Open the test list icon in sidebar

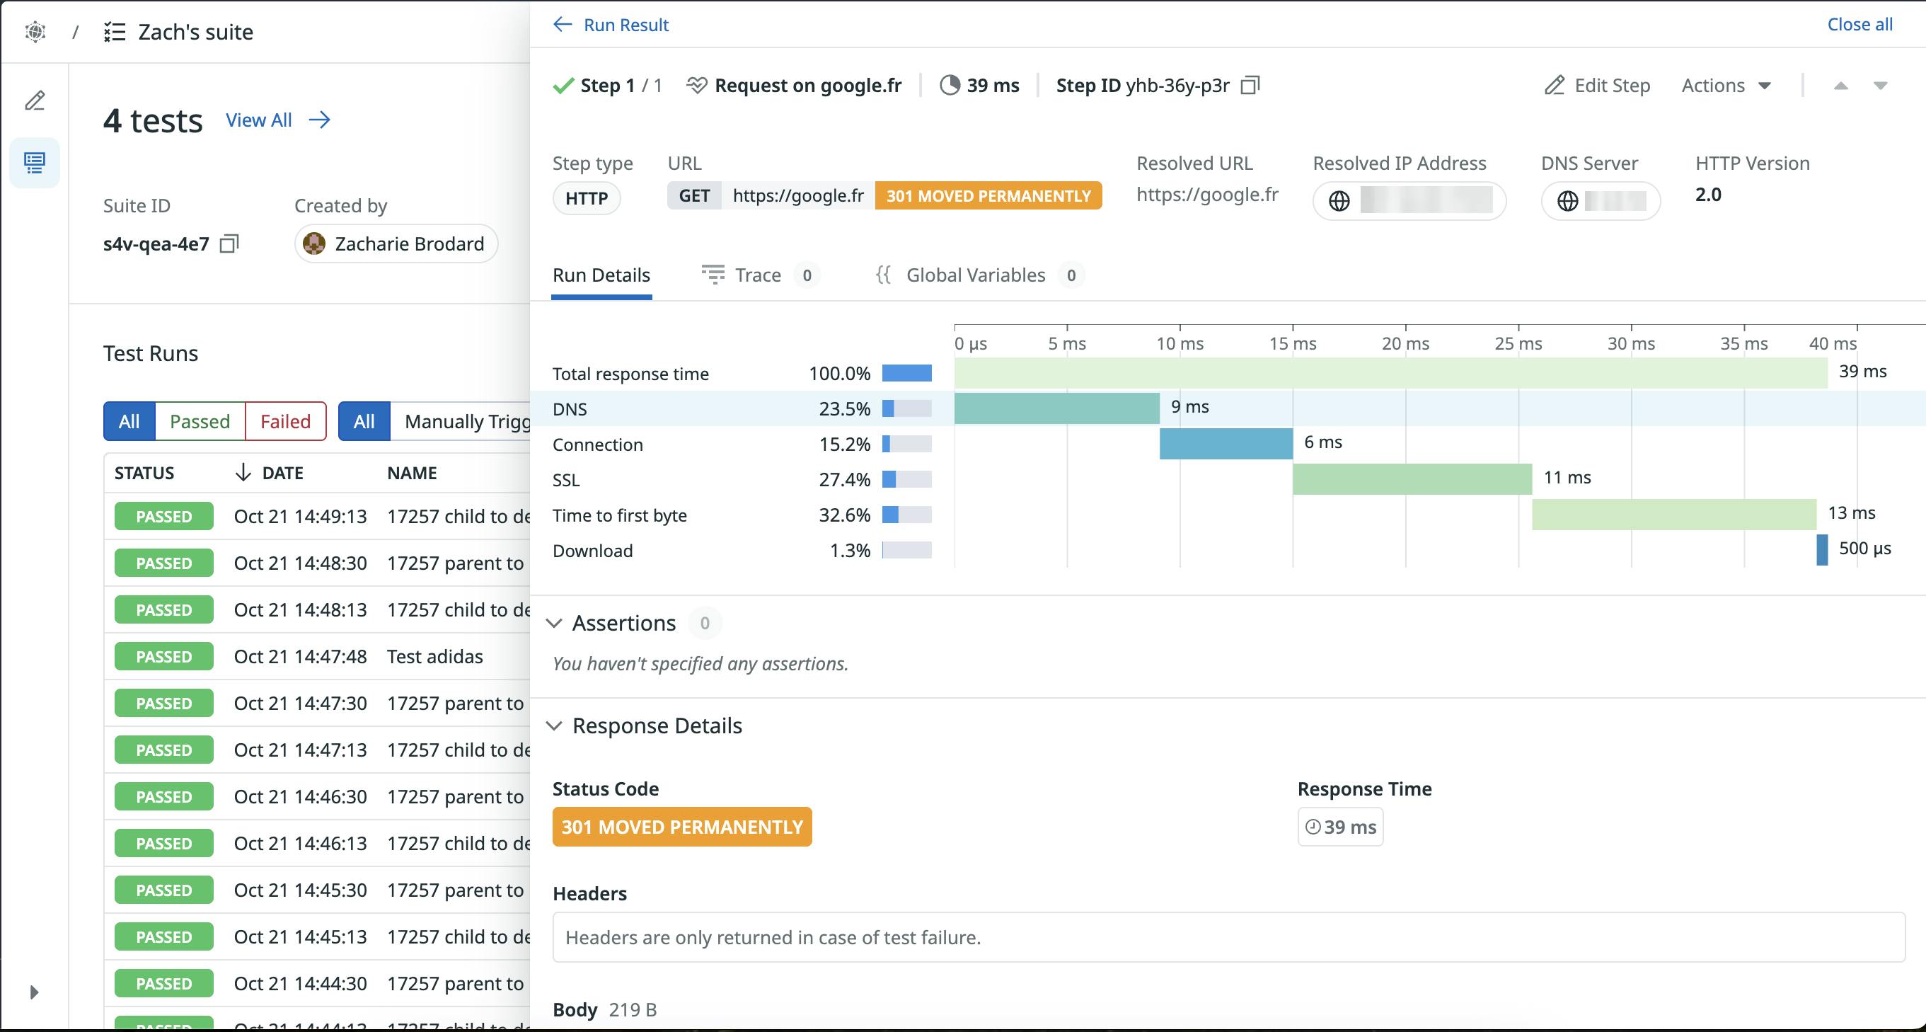coord(35,162)
